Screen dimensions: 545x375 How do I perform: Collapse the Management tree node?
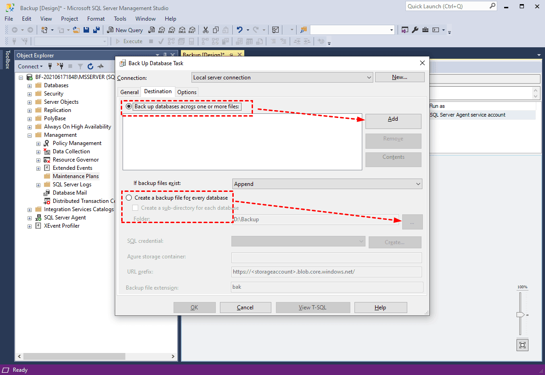(x=29, y=135)
